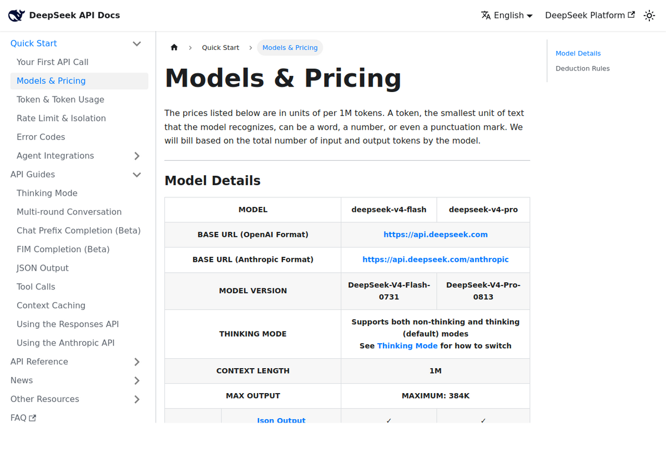Screen dimensions: 666x468
Task: Open Agent Integrations sidebar item
Action: 56,156
